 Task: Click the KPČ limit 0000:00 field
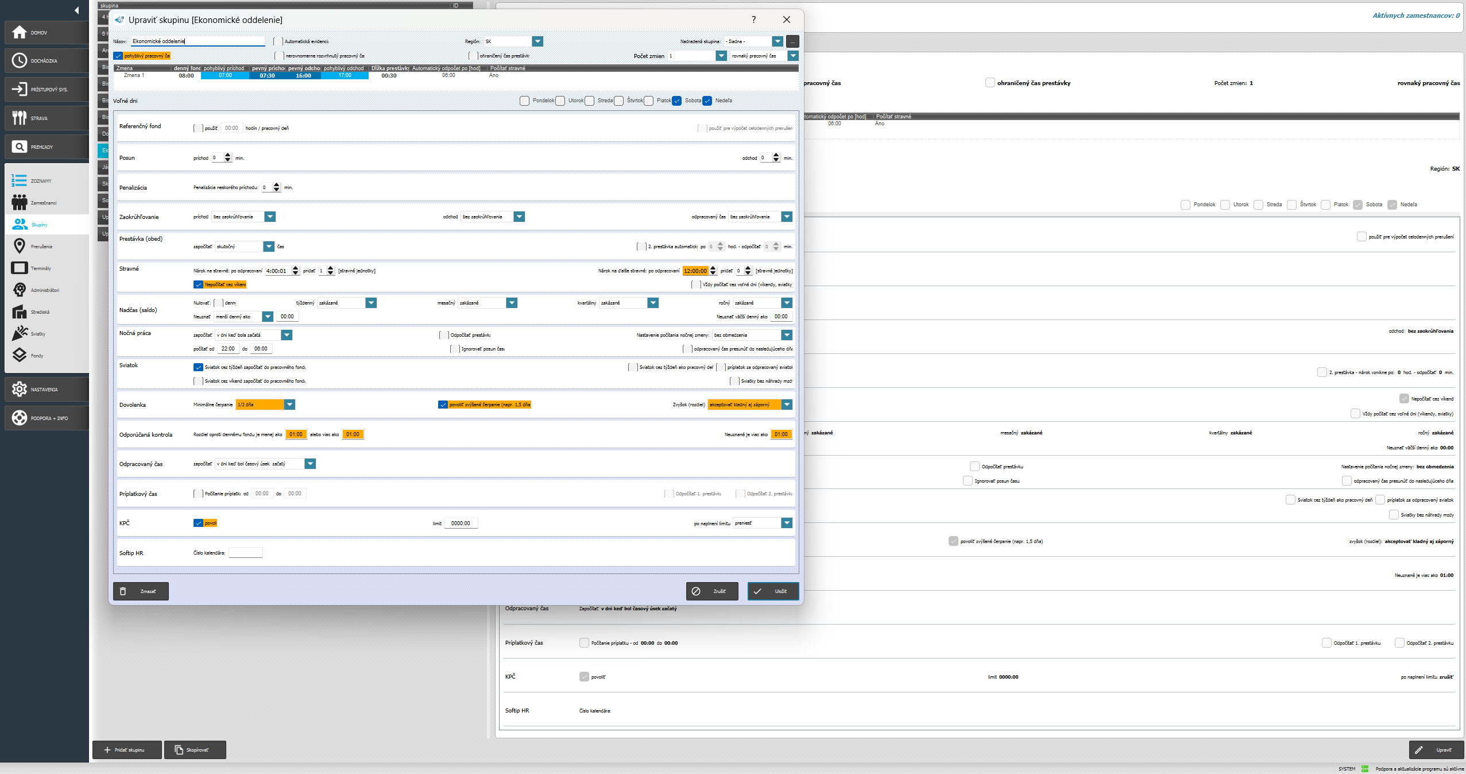461,523
